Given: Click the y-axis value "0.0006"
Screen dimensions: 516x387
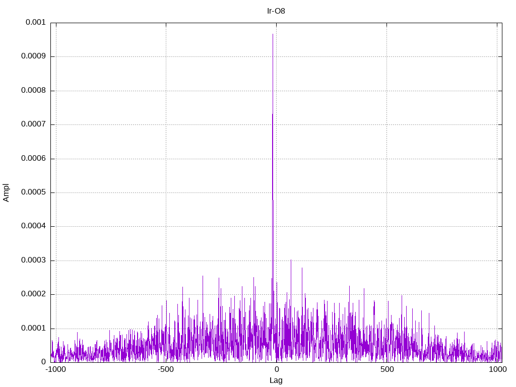Looking at the screenshot, I should click(x=34, y=158).
